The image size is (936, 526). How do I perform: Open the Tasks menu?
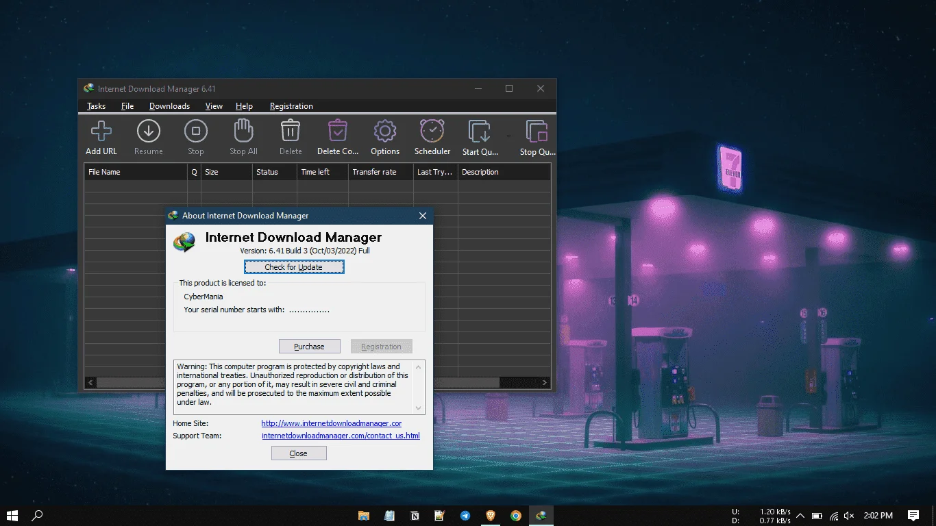click(x=96, y=106)
